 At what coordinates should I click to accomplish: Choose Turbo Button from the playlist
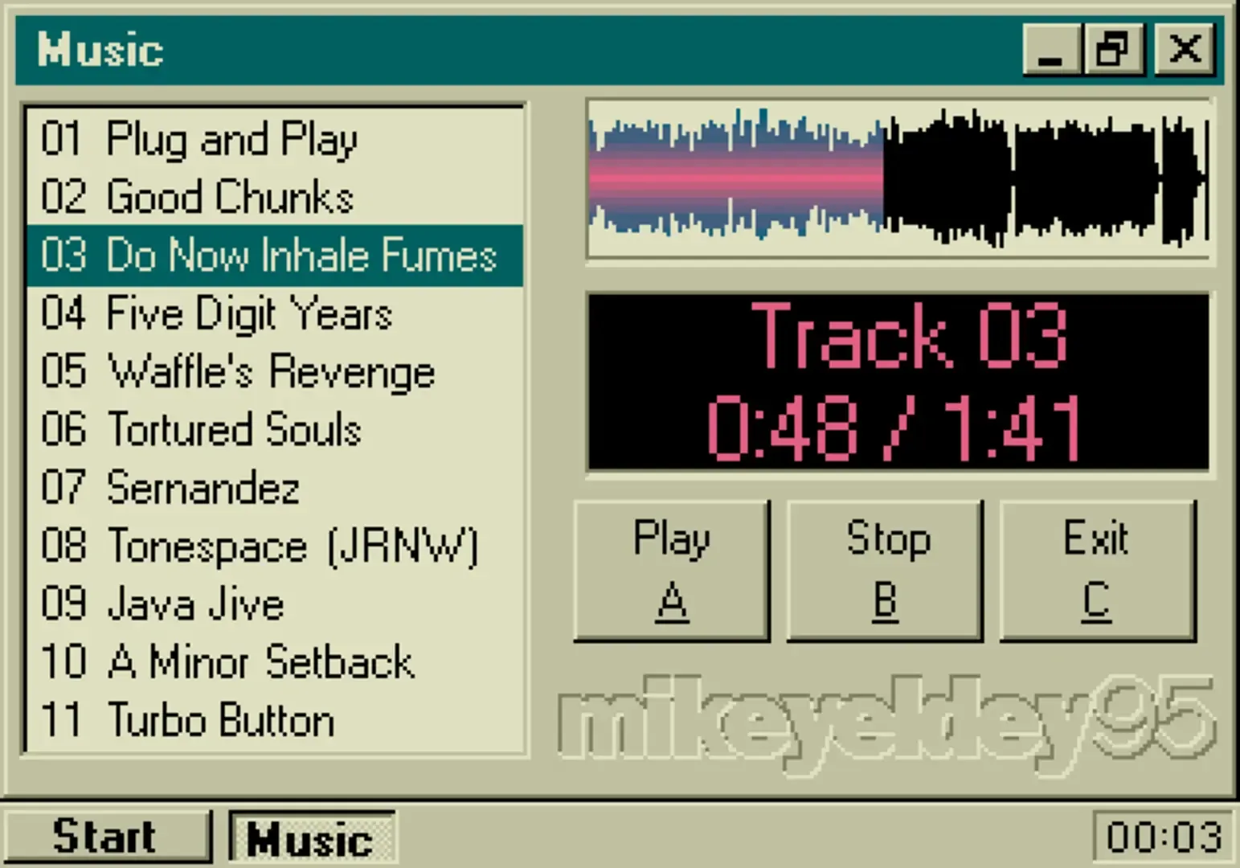click(x=187, y=720)
